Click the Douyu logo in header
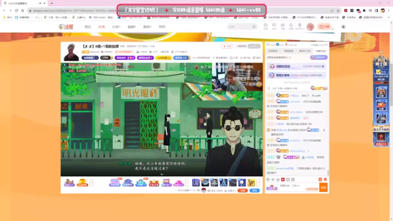 [x=66, y=27]
